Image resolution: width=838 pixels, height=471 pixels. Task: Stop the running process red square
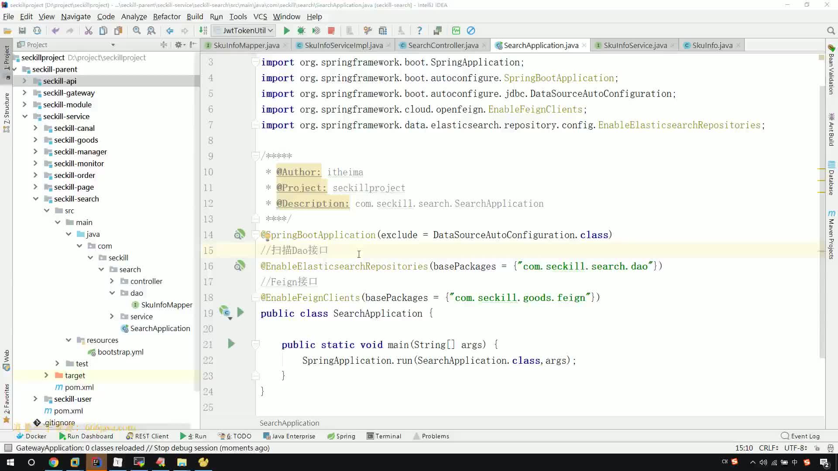tap(331, 31)
